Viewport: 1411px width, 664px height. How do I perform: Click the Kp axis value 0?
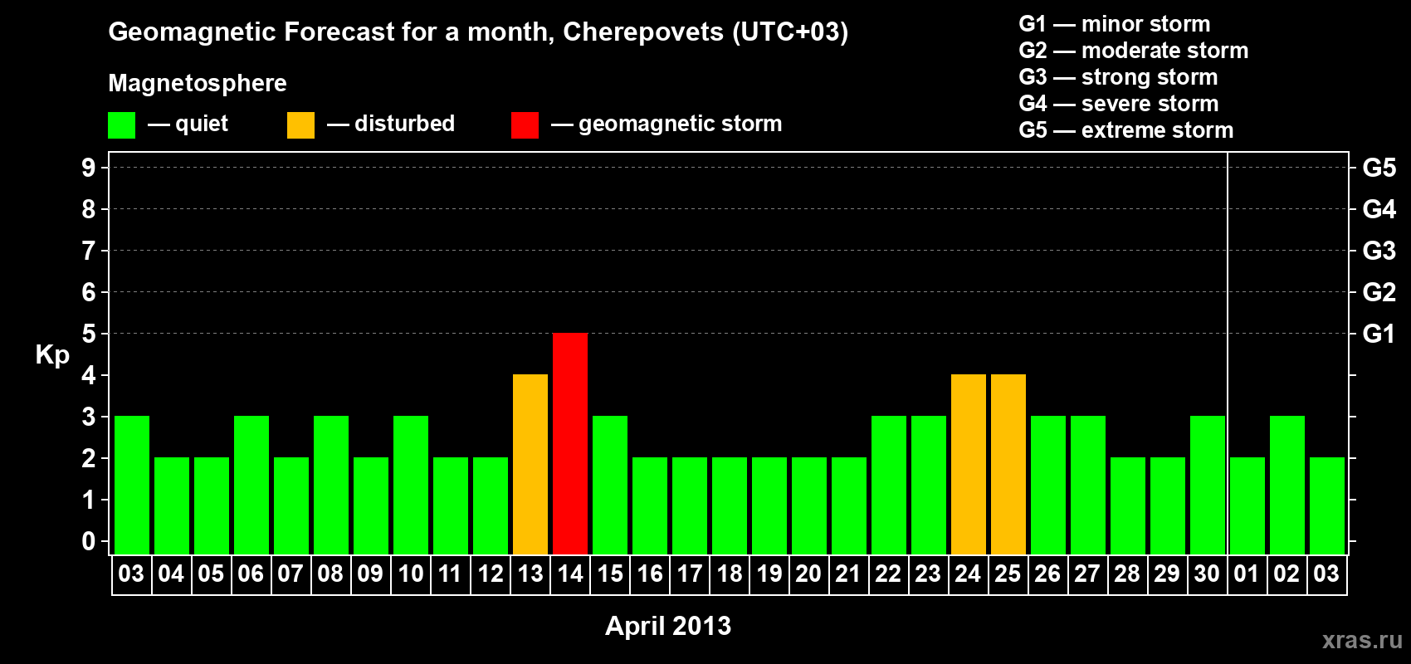[x=89, y=541]
